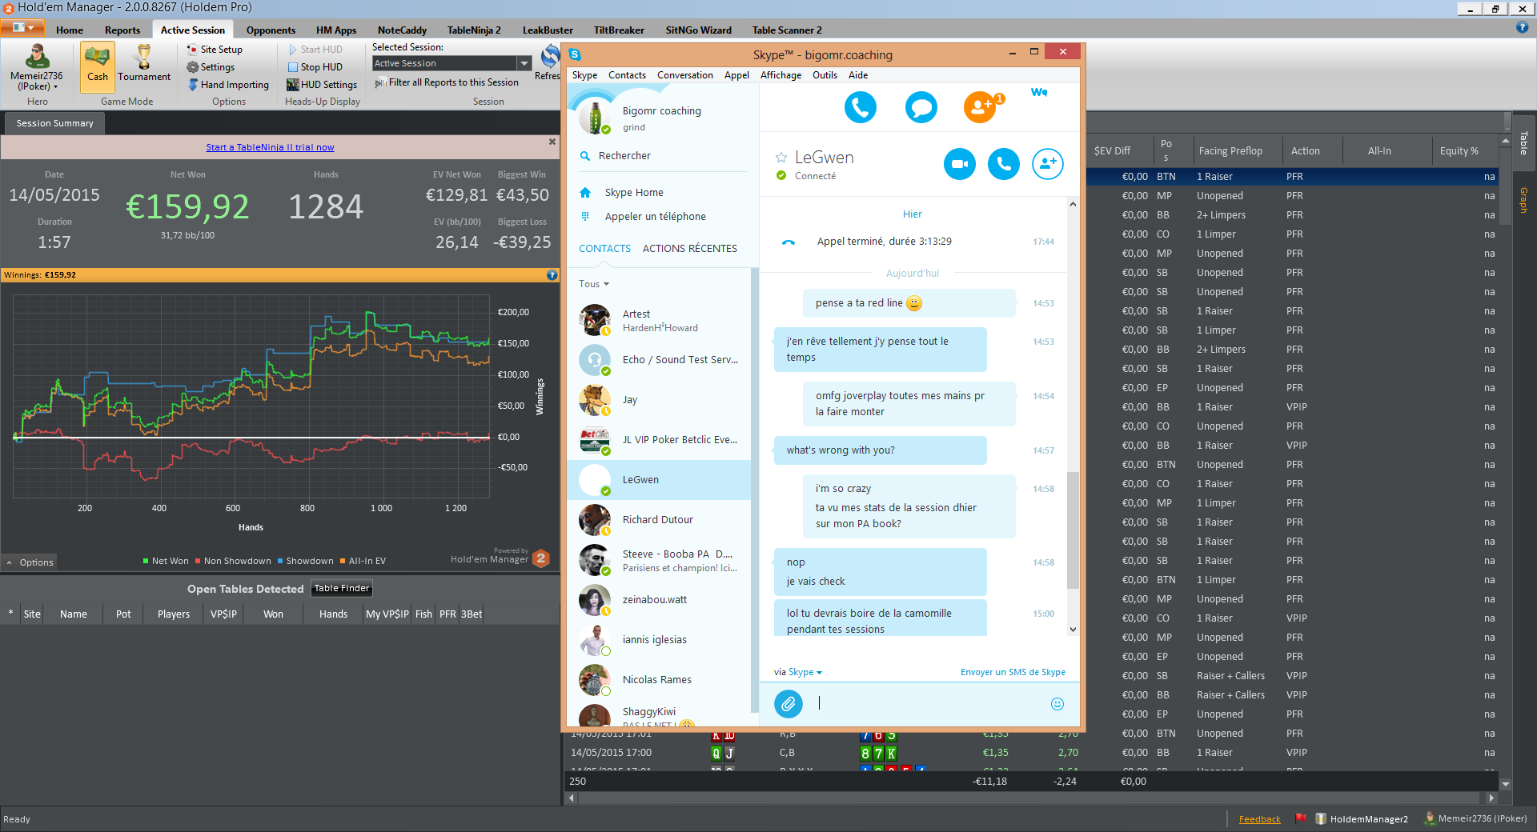The height and width of the screenshot is (832, 1537).
Task: Click the Hero Memeir2736 avatar icon
Action: 37,56
